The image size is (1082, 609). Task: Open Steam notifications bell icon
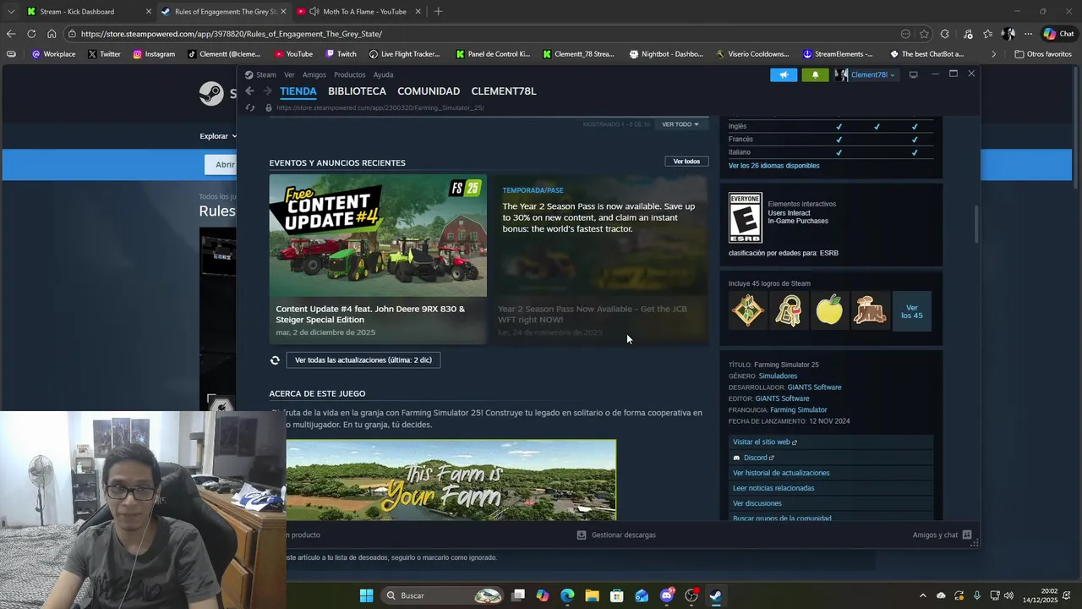[x=815, y=74]
